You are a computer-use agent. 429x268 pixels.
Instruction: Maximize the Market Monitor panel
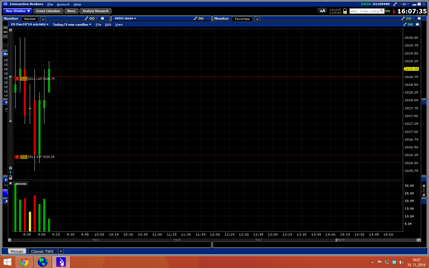pos(102,18)
